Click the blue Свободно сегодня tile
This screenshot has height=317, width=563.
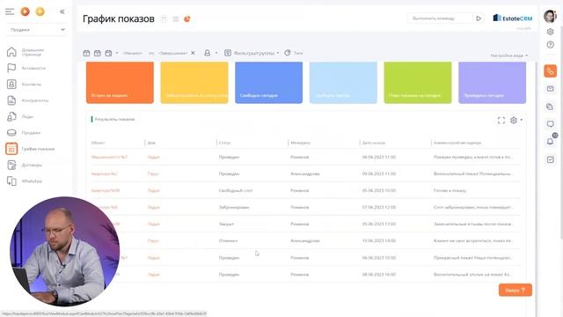pos(269,83)
